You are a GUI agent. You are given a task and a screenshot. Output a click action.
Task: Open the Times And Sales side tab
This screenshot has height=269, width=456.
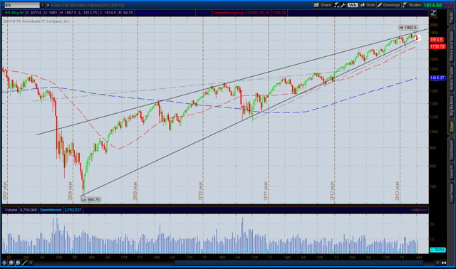point(451,46)
